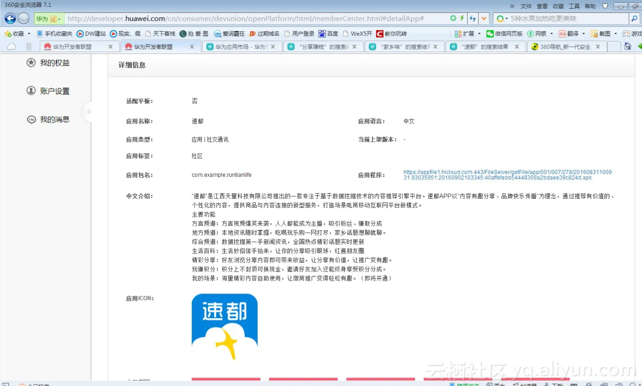Open the orange address bar dropdown arrow
The height and width of the screenshot is (386, 642).
pyautogui.click(x=483, y=19)
